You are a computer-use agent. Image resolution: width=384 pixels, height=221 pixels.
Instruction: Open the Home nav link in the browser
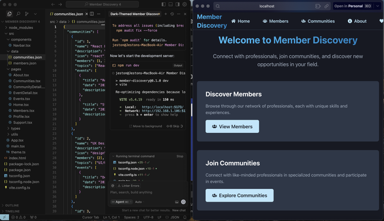pos(240,21)
